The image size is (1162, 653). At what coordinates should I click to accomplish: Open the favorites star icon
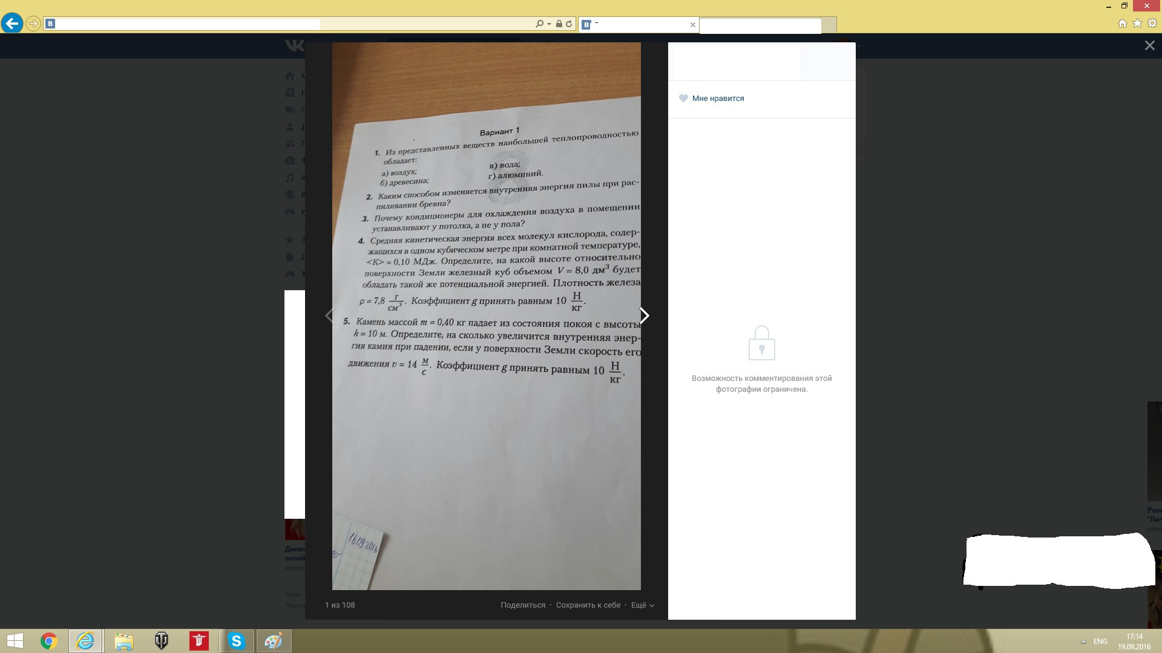[x=1137, y=24]
